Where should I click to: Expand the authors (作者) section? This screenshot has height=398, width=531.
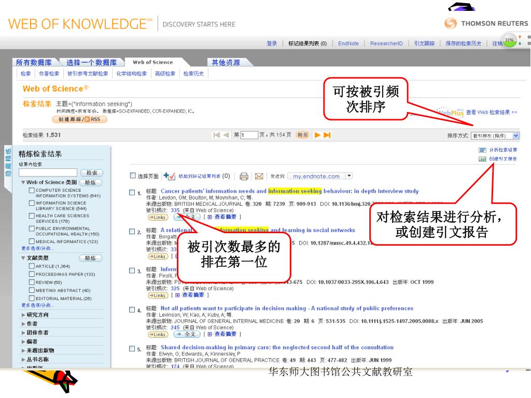coord(23,324)
